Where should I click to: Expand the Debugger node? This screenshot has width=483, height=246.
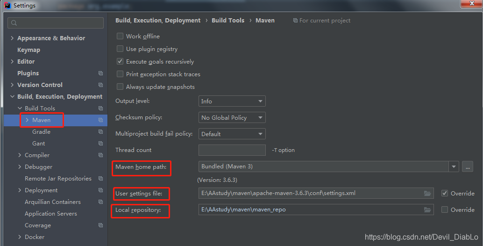[x=20, y=167]
